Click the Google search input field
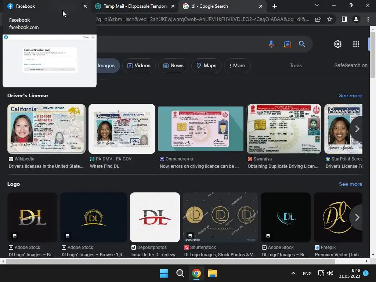 (x=180, y=44)
